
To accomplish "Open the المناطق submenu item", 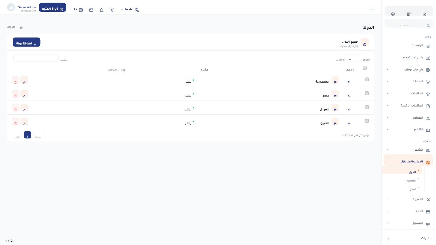I will click(x=411, y=181).
